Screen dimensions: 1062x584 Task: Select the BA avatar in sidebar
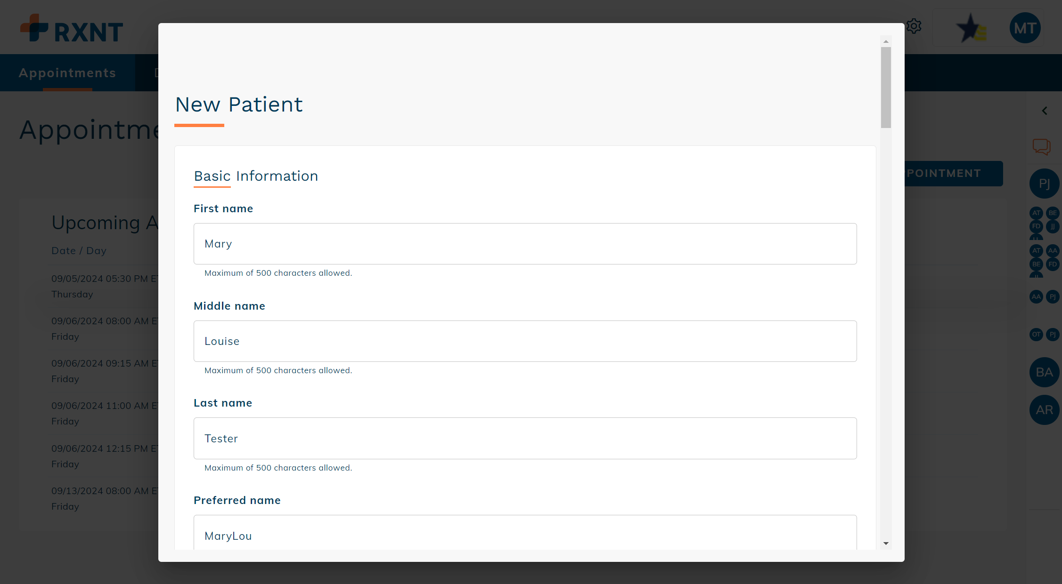1044,372
